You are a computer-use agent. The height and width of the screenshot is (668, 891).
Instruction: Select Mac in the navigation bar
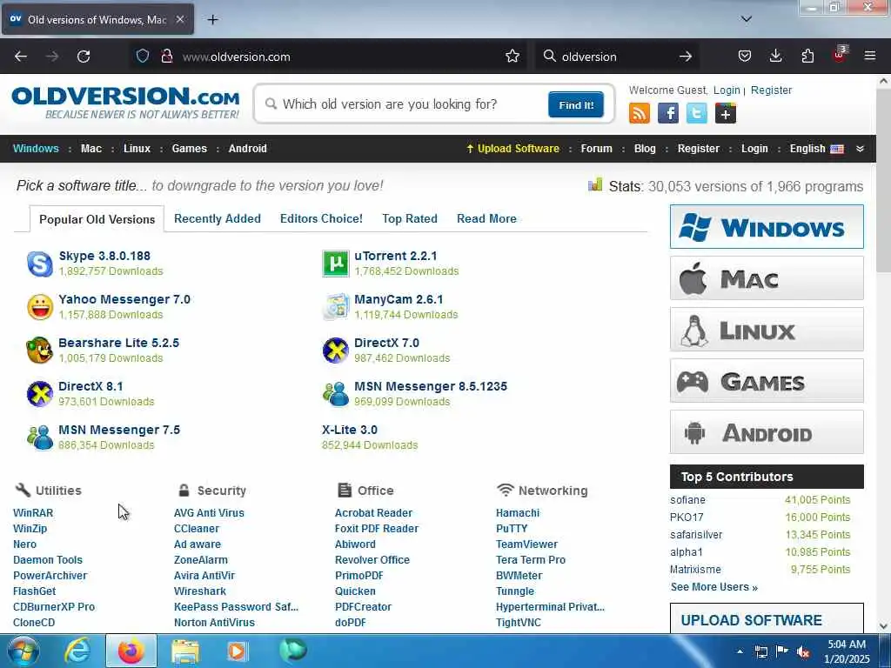[x=90, y=149]
